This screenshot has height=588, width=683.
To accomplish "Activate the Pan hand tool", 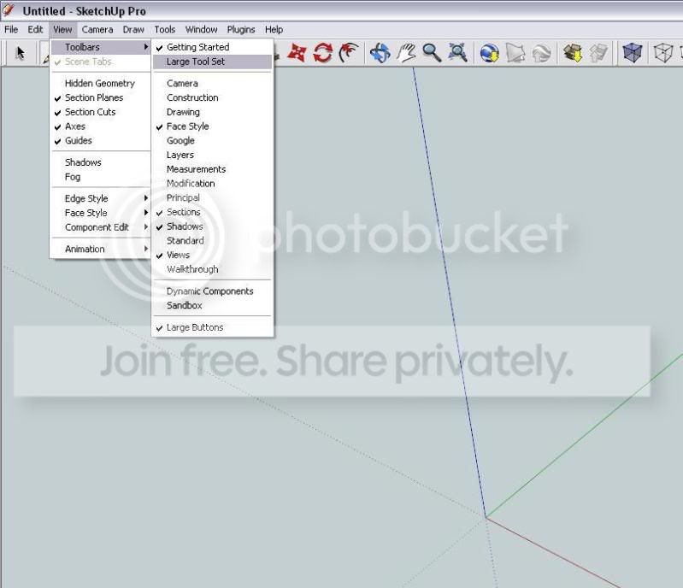I will coord(406,53).
